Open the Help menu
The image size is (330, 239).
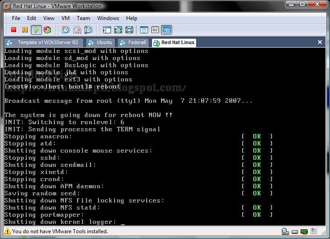click(x=132, y=18)
